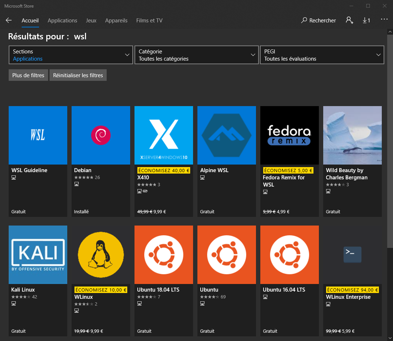Click the PC device icon under WLinux Enterprise

328,304
